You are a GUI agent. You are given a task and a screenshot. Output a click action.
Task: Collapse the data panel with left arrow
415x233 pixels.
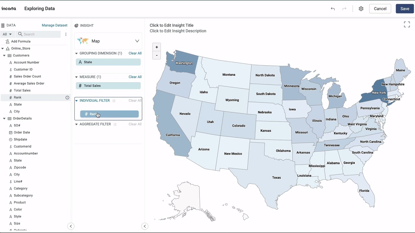(x=71, y=226)
